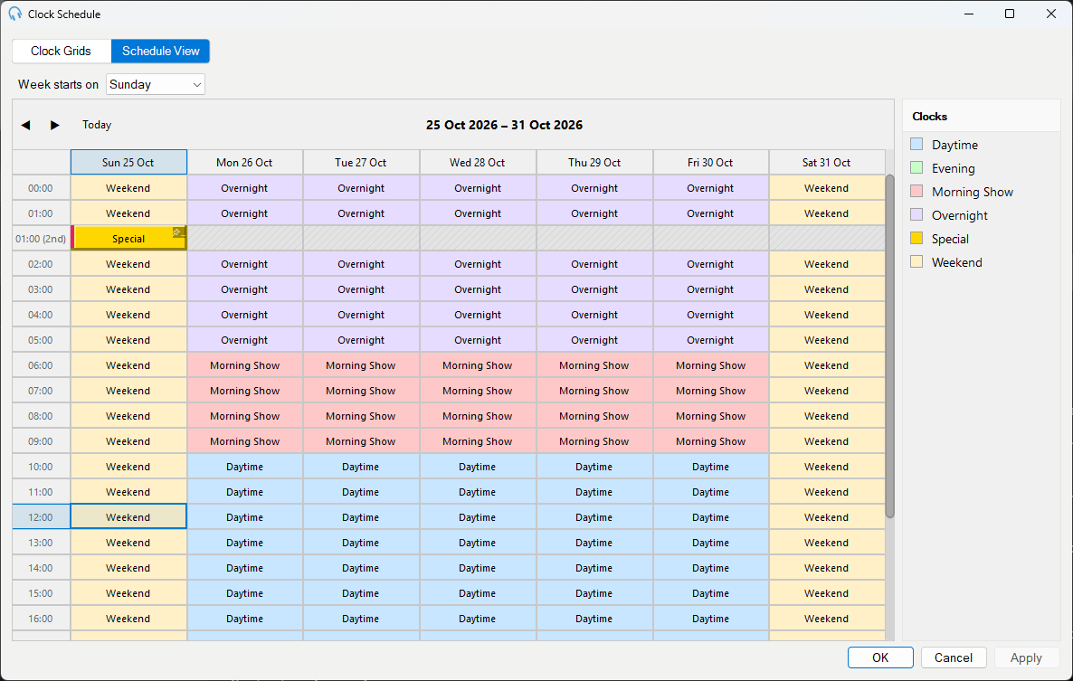Screen dimensions: 1073x681
Task: Select Tuesday 06:00 Morning Show cell
Action: (x=361, y=365)
